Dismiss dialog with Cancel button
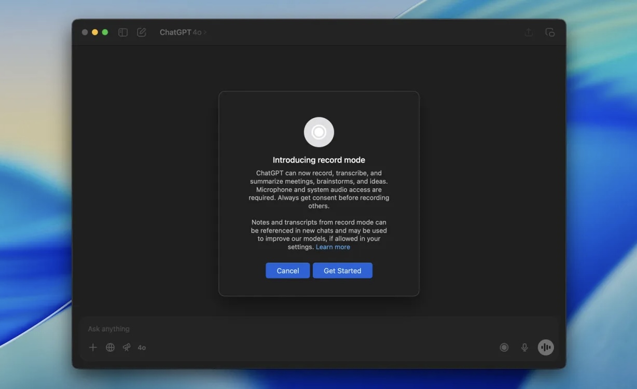The image size is (637, 389). (x=288, y=271)
